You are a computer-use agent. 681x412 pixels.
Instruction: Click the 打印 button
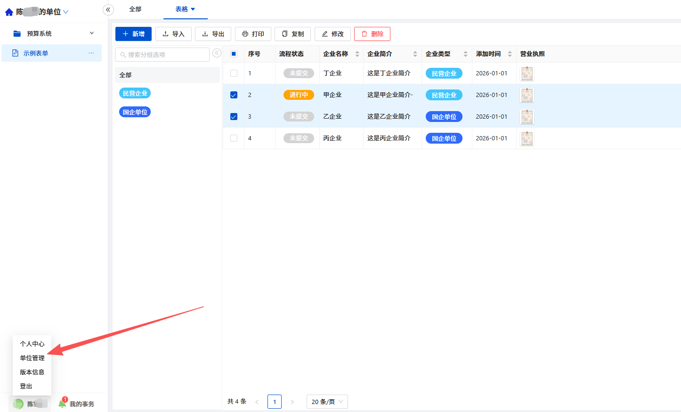[x=253, y=34]
